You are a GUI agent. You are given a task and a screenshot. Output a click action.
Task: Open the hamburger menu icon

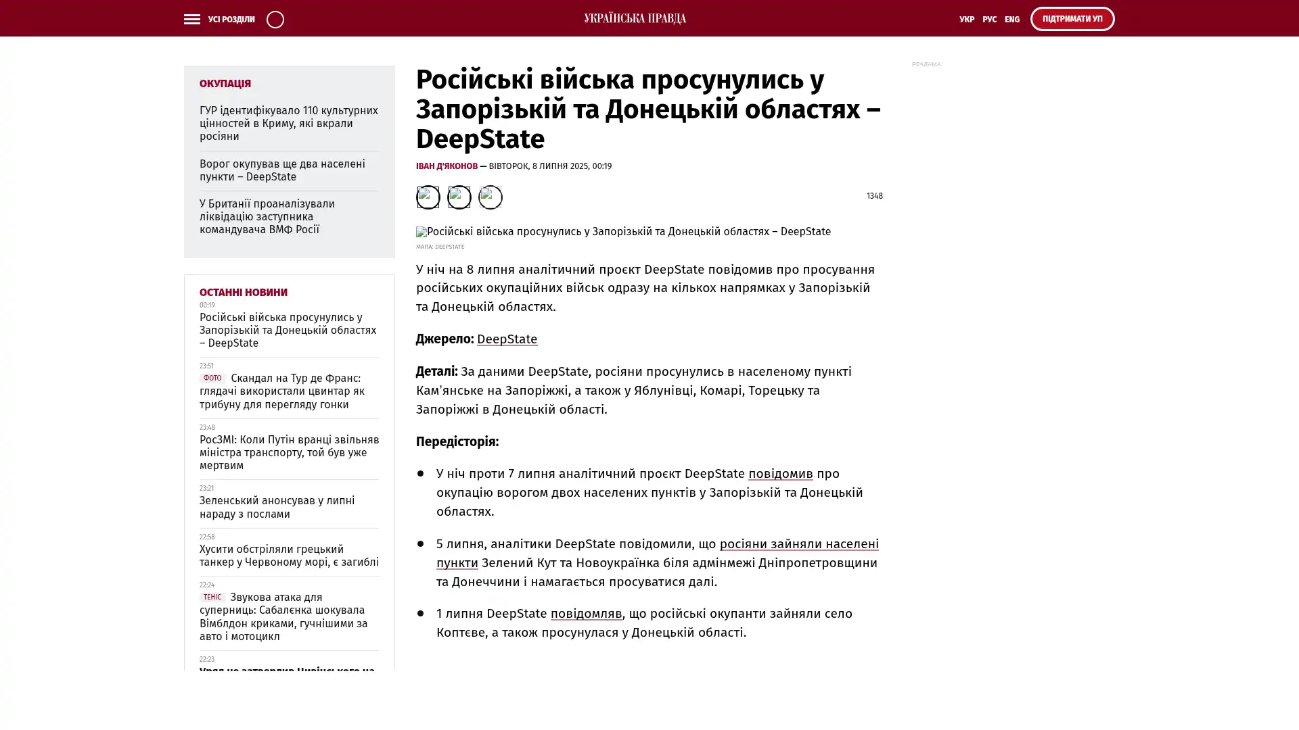[191, 20]
